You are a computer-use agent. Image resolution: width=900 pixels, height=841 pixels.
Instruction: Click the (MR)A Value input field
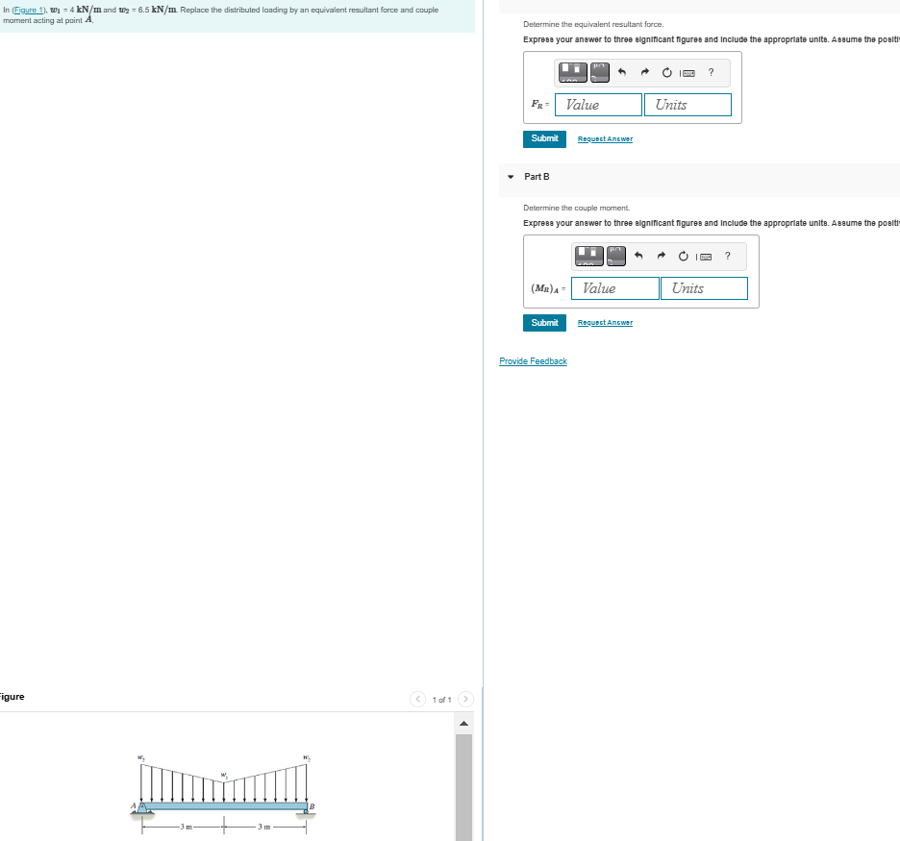[x=614, y=288]
